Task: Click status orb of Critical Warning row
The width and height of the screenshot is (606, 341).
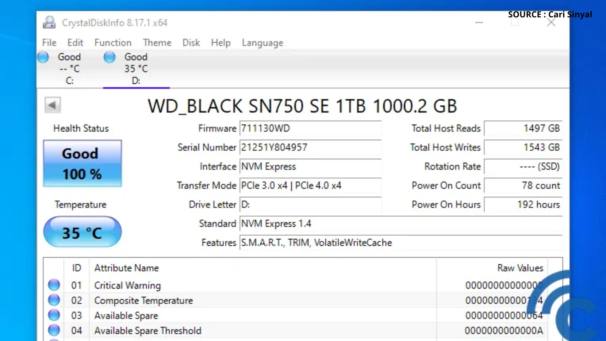Action: [x=54, y=285]
